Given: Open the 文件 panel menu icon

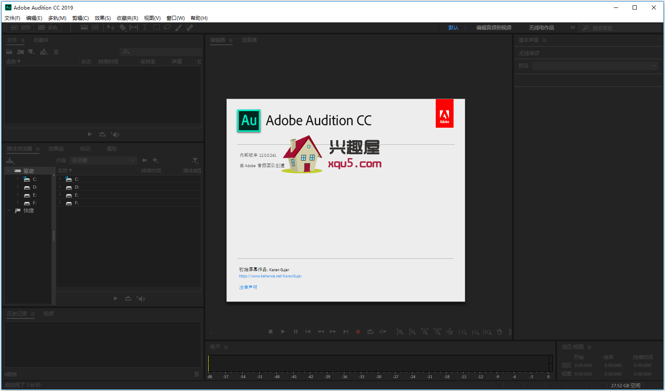Looking at the screenshot, I should pos(23,40).
